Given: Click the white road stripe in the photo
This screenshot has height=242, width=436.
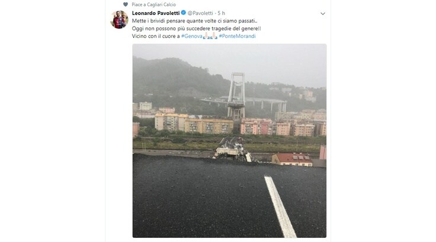Looking at the screenshot, I should click(x=280, y=206).
